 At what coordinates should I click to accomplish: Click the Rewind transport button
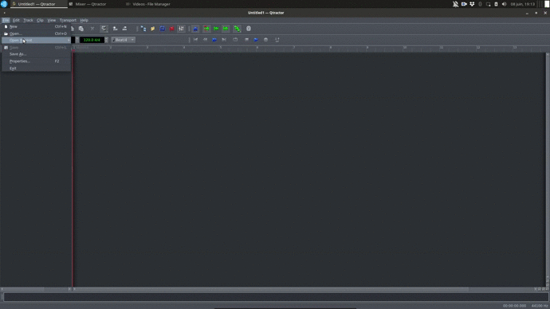click(x=205, y=40)
